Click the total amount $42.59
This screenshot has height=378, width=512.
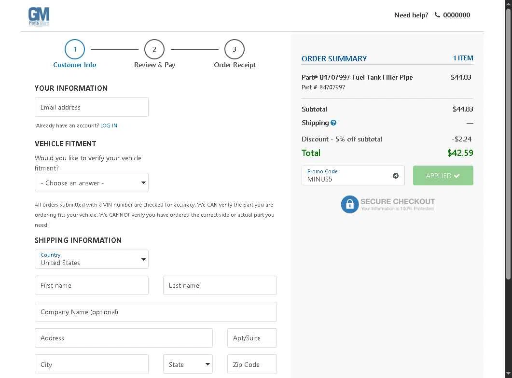[460, 153]
